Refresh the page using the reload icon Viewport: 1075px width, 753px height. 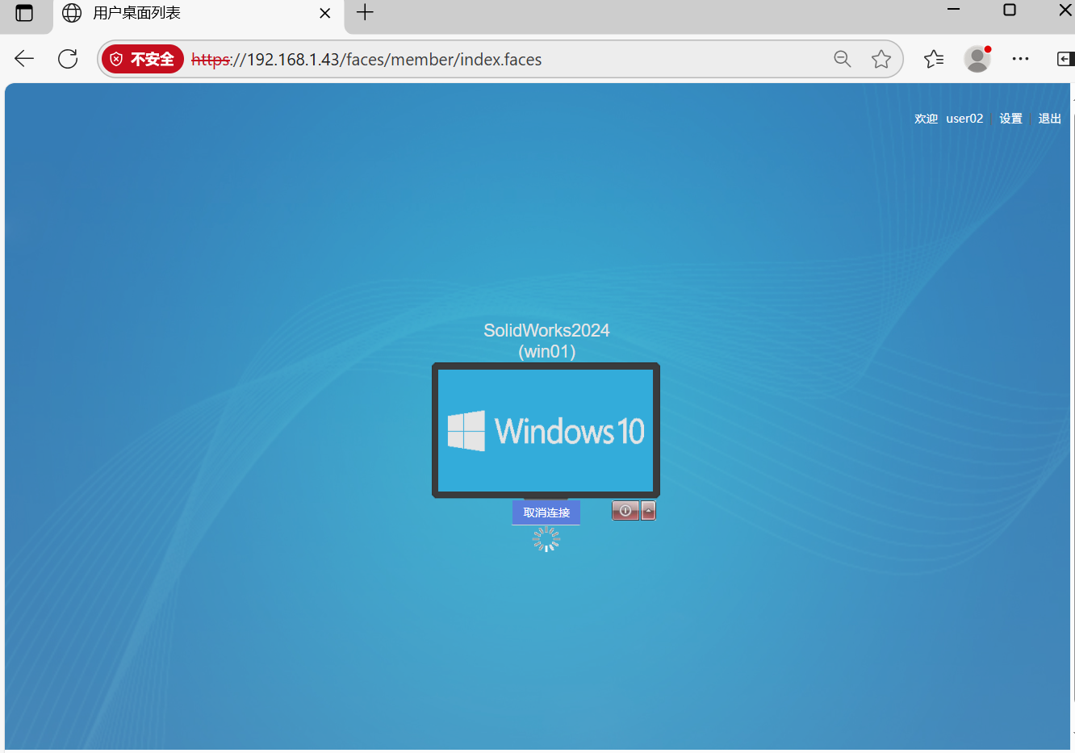tap(68, 59)
